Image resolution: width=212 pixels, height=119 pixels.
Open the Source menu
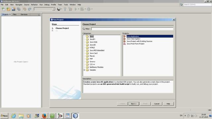pyautogui.click(x=26, y=5)
